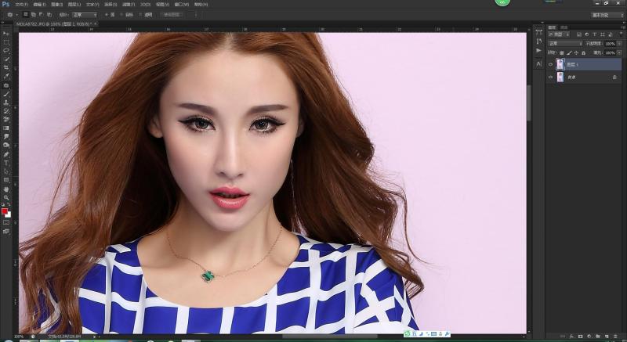Click Subtract from Selection icon

point(42,15)
